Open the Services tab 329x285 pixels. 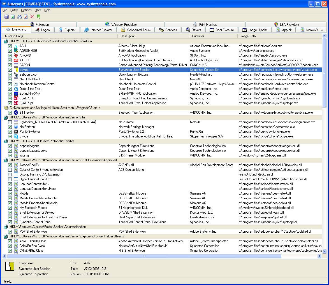click(168, 30)
